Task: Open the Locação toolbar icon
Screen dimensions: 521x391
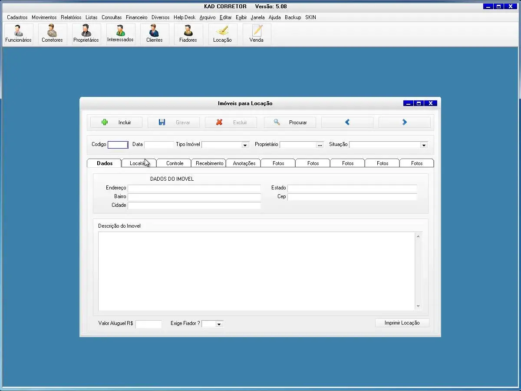Action: [222, 34]
